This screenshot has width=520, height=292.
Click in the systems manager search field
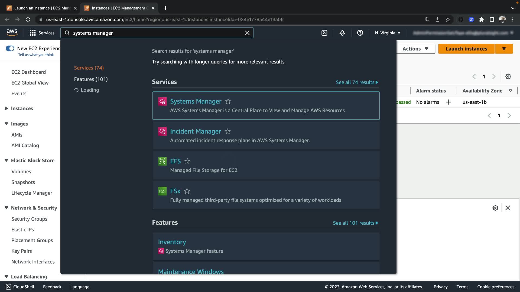coord(157,33)
